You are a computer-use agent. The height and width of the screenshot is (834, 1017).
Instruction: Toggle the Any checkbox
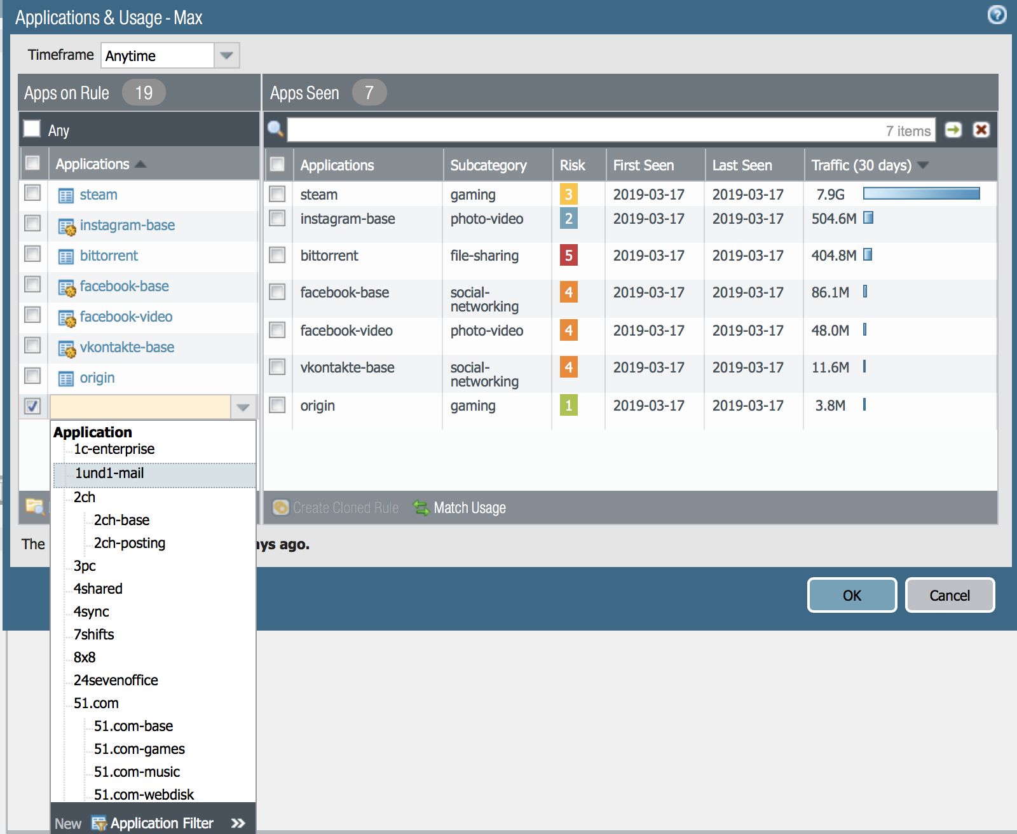click(x=32, y=129)
